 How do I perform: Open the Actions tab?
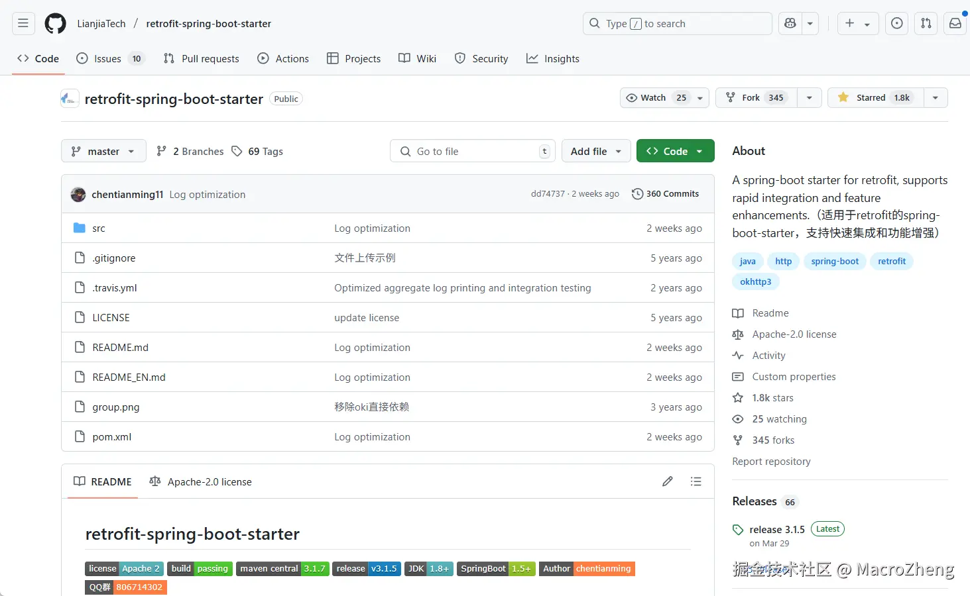283,58
